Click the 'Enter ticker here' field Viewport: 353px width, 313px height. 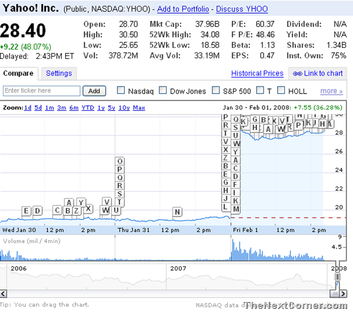point(41,91)
